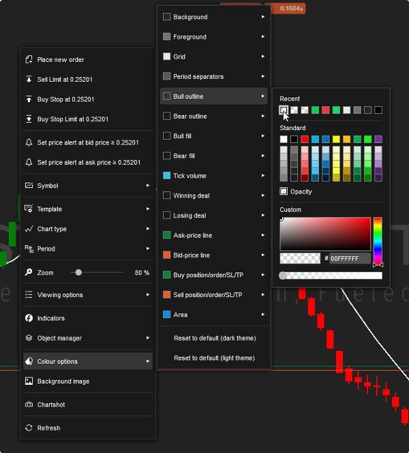Select the red swatch in Recent colours

tap(325, 110)
